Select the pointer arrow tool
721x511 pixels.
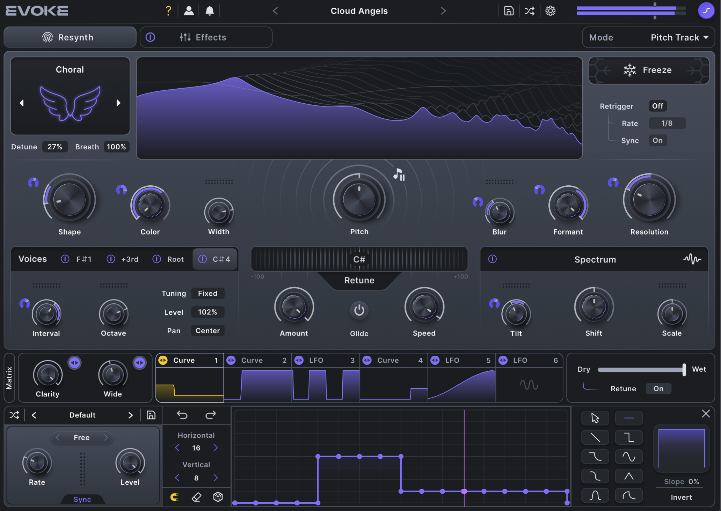point(595,418)
